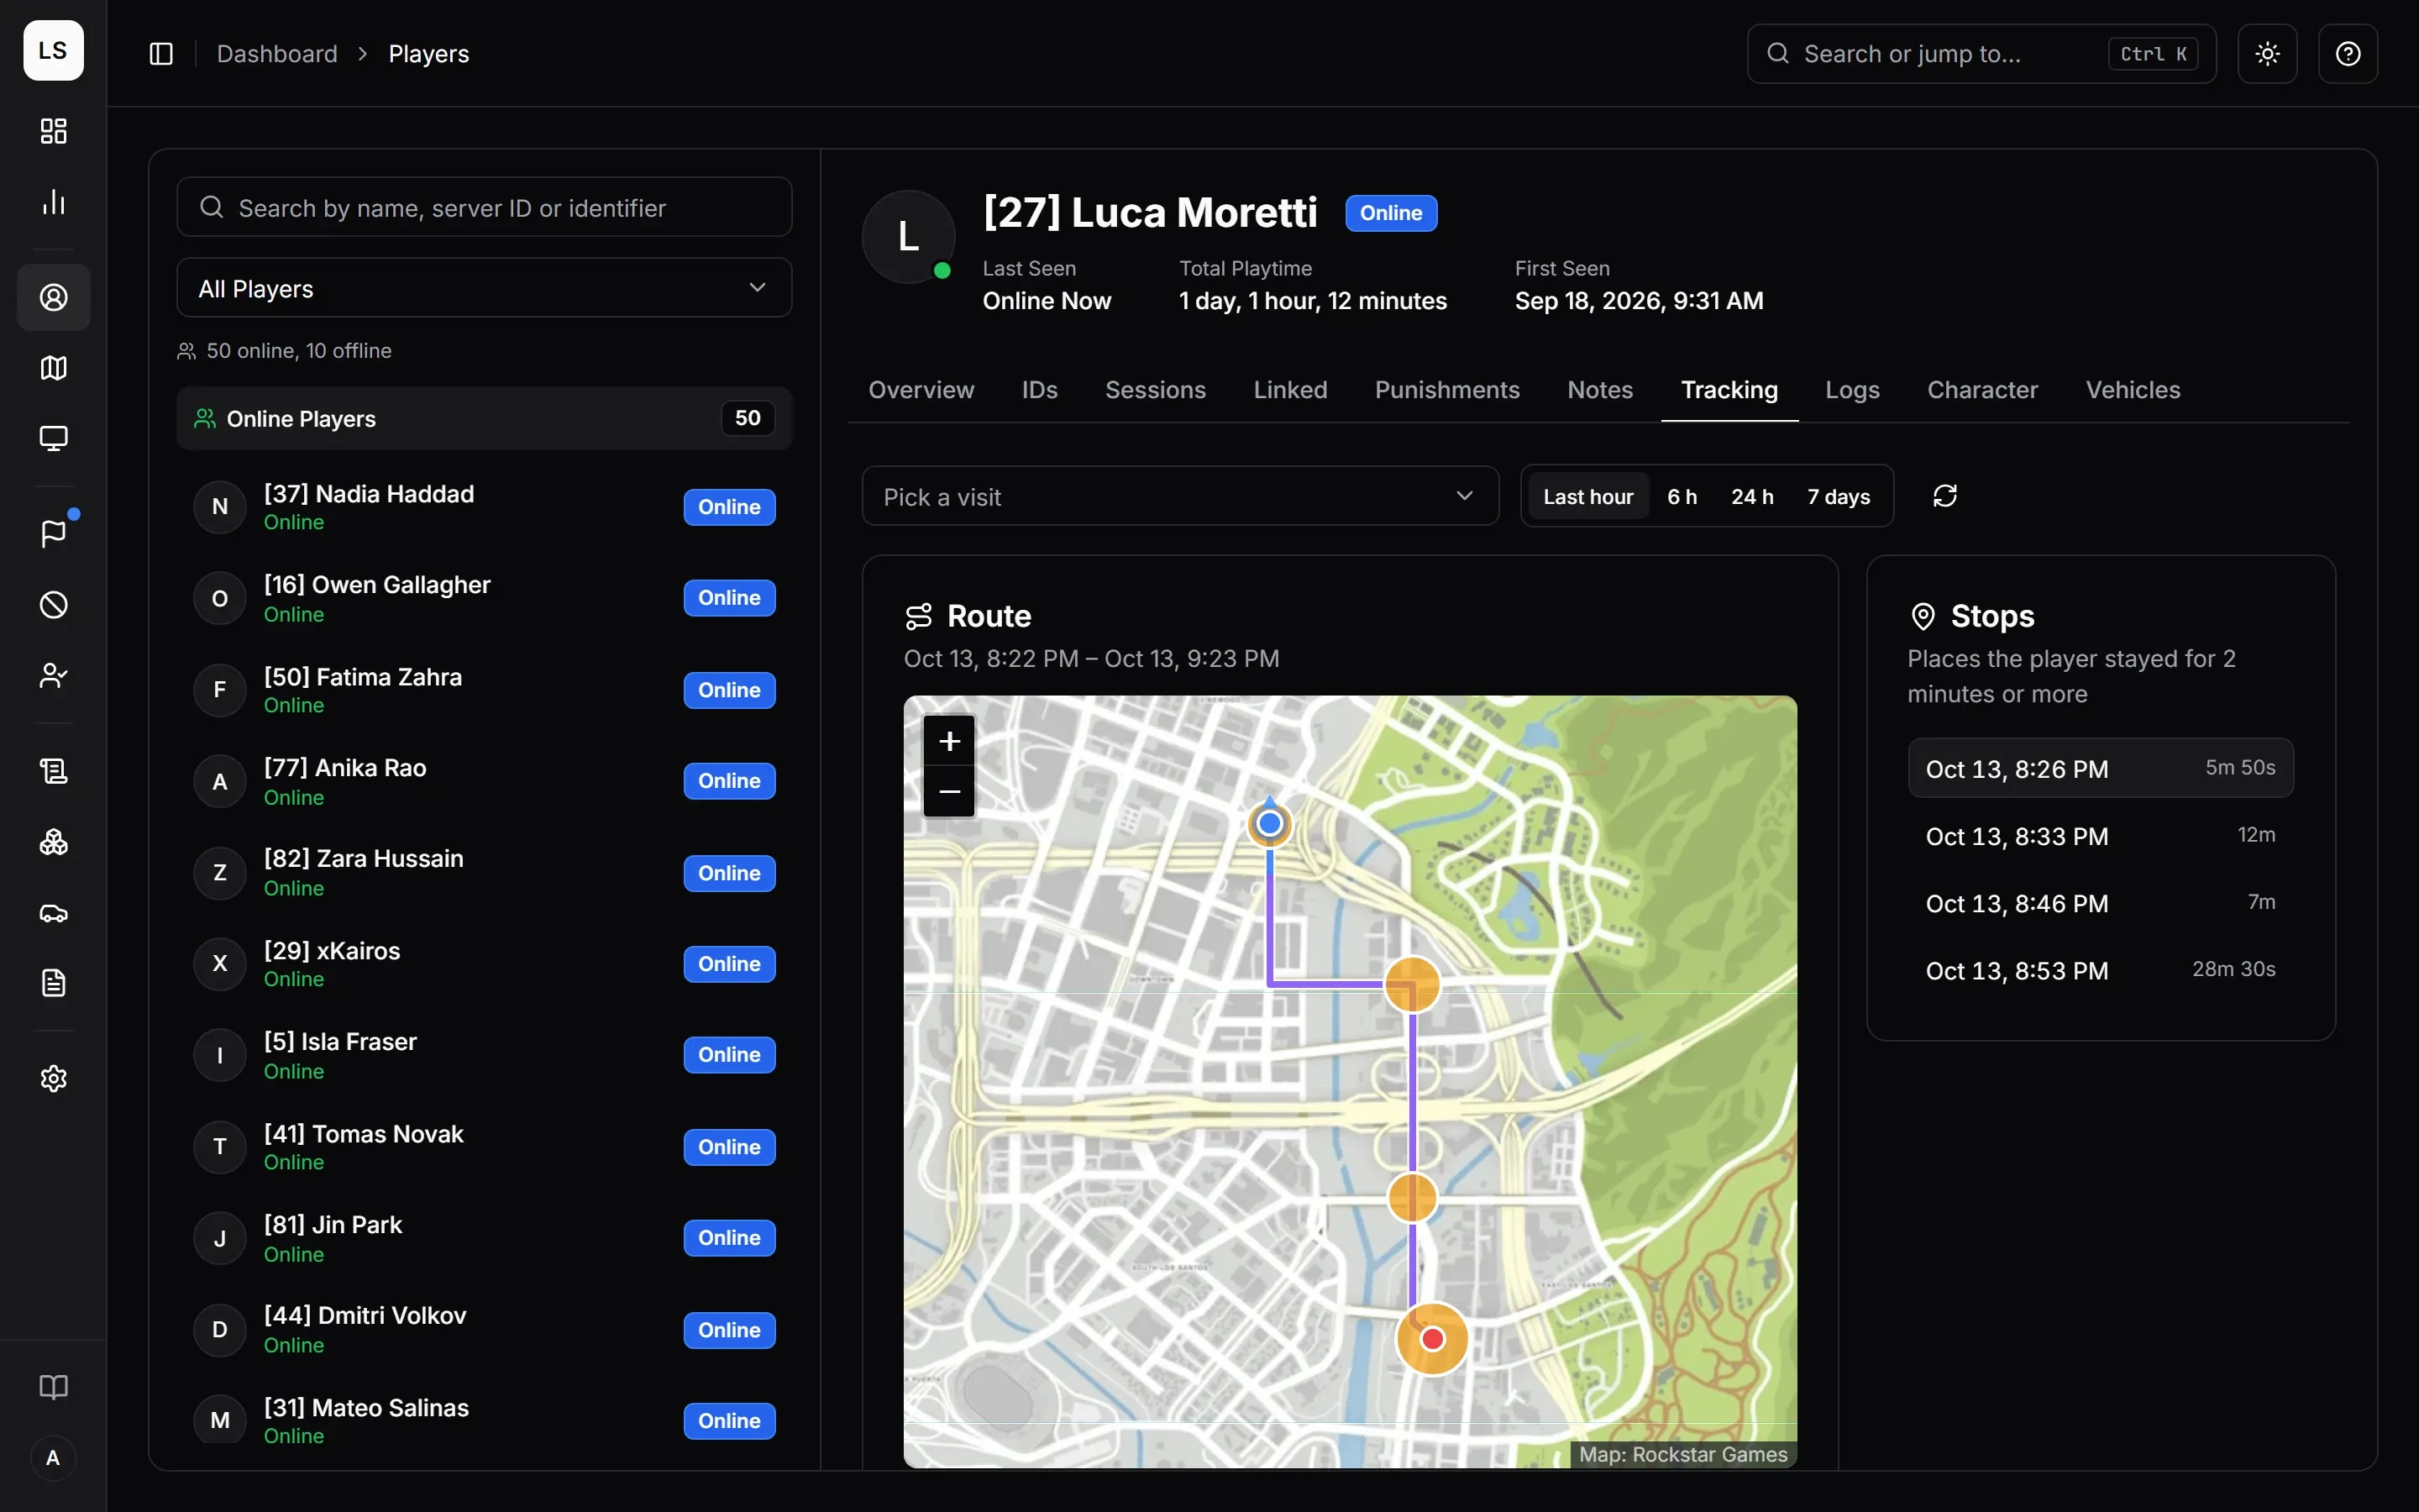Click the red endpoint marker on map
Viewport: 2419px width, 1512px height.
(x=1431, y=1339)
